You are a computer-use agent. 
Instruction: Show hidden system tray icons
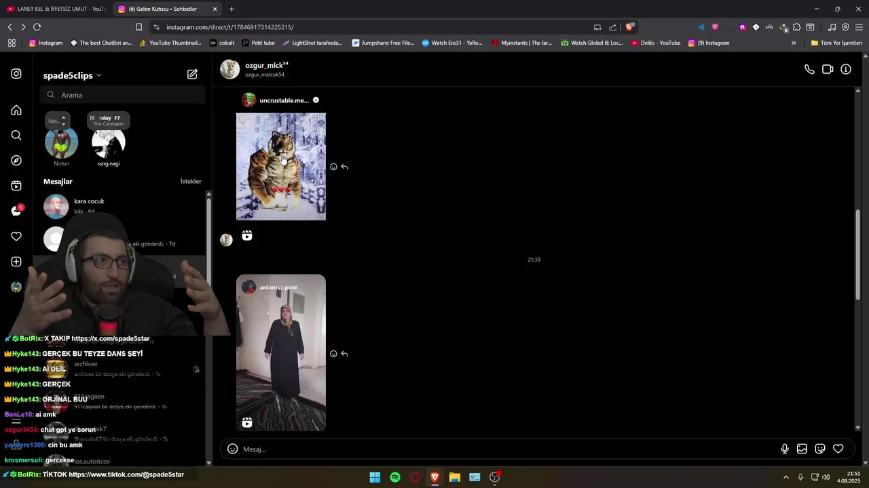point(786,477)
